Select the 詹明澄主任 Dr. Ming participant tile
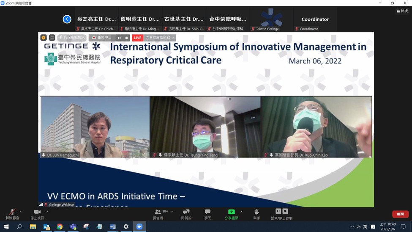 coord(140,19)
